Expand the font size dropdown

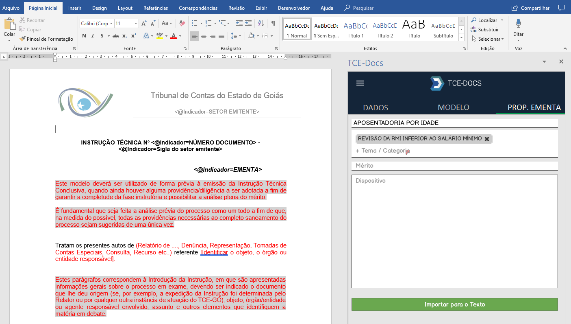(136, 24)
